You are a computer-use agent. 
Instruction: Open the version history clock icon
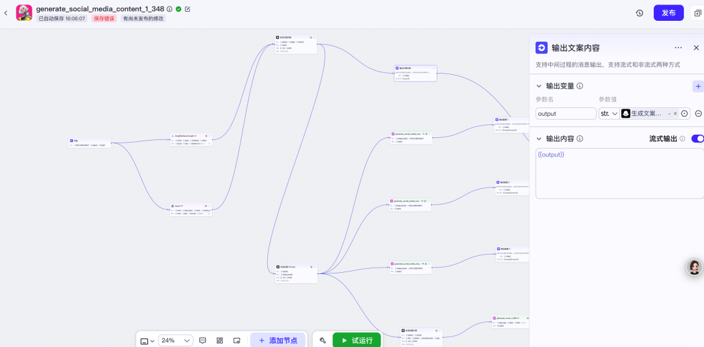(639, 13)
